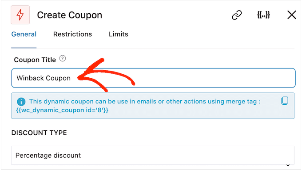Click the DISCOUNT TYPE section label
Viewport: 302px width, 171px height.
[39, 133]
